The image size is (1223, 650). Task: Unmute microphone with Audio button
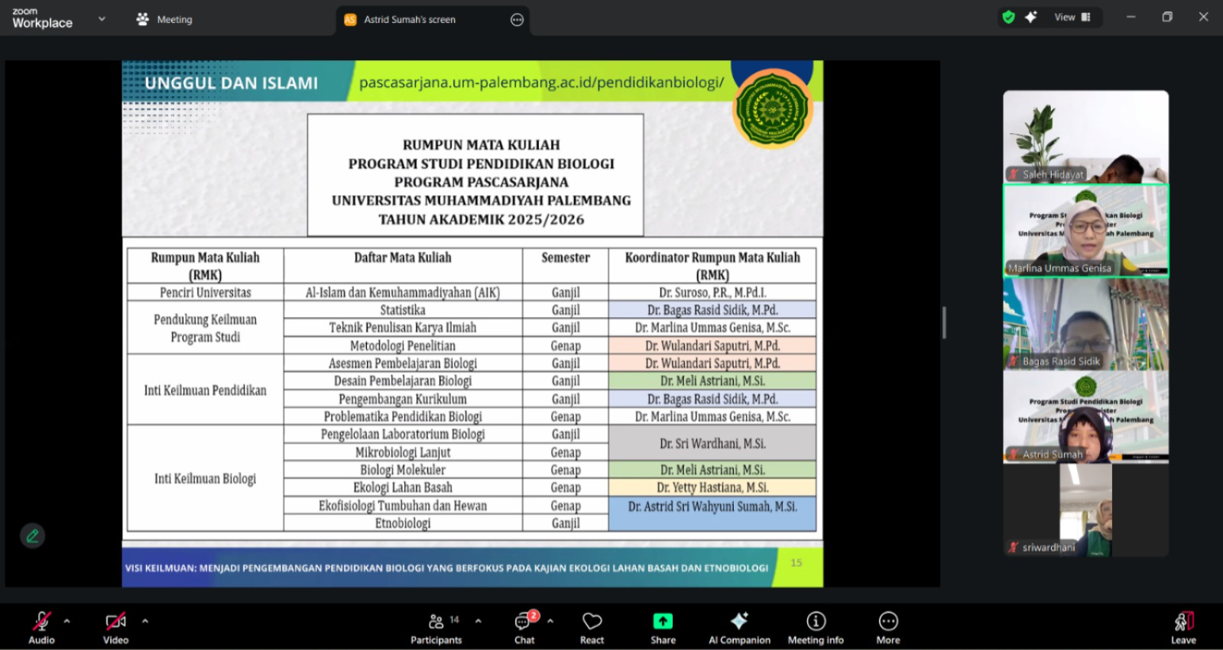coord(41,627)
